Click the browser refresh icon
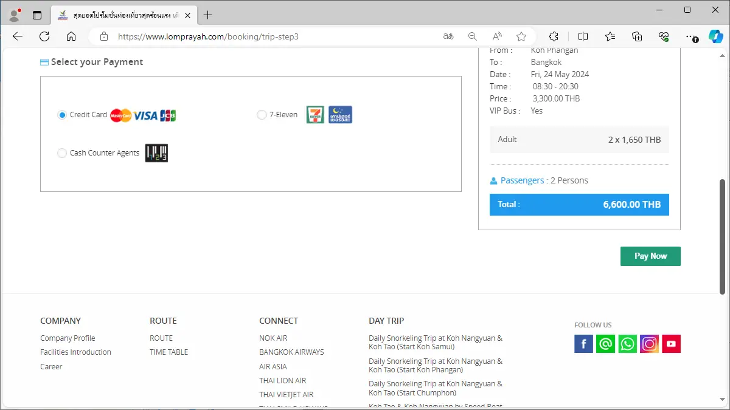730x410 pixels. (x=44, y=36)
